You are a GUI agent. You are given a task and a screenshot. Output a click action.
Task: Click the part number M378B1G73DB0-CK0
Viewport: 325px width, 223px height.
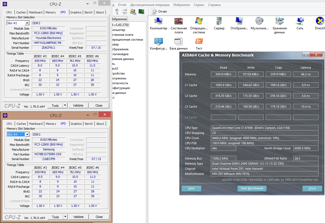49,154
